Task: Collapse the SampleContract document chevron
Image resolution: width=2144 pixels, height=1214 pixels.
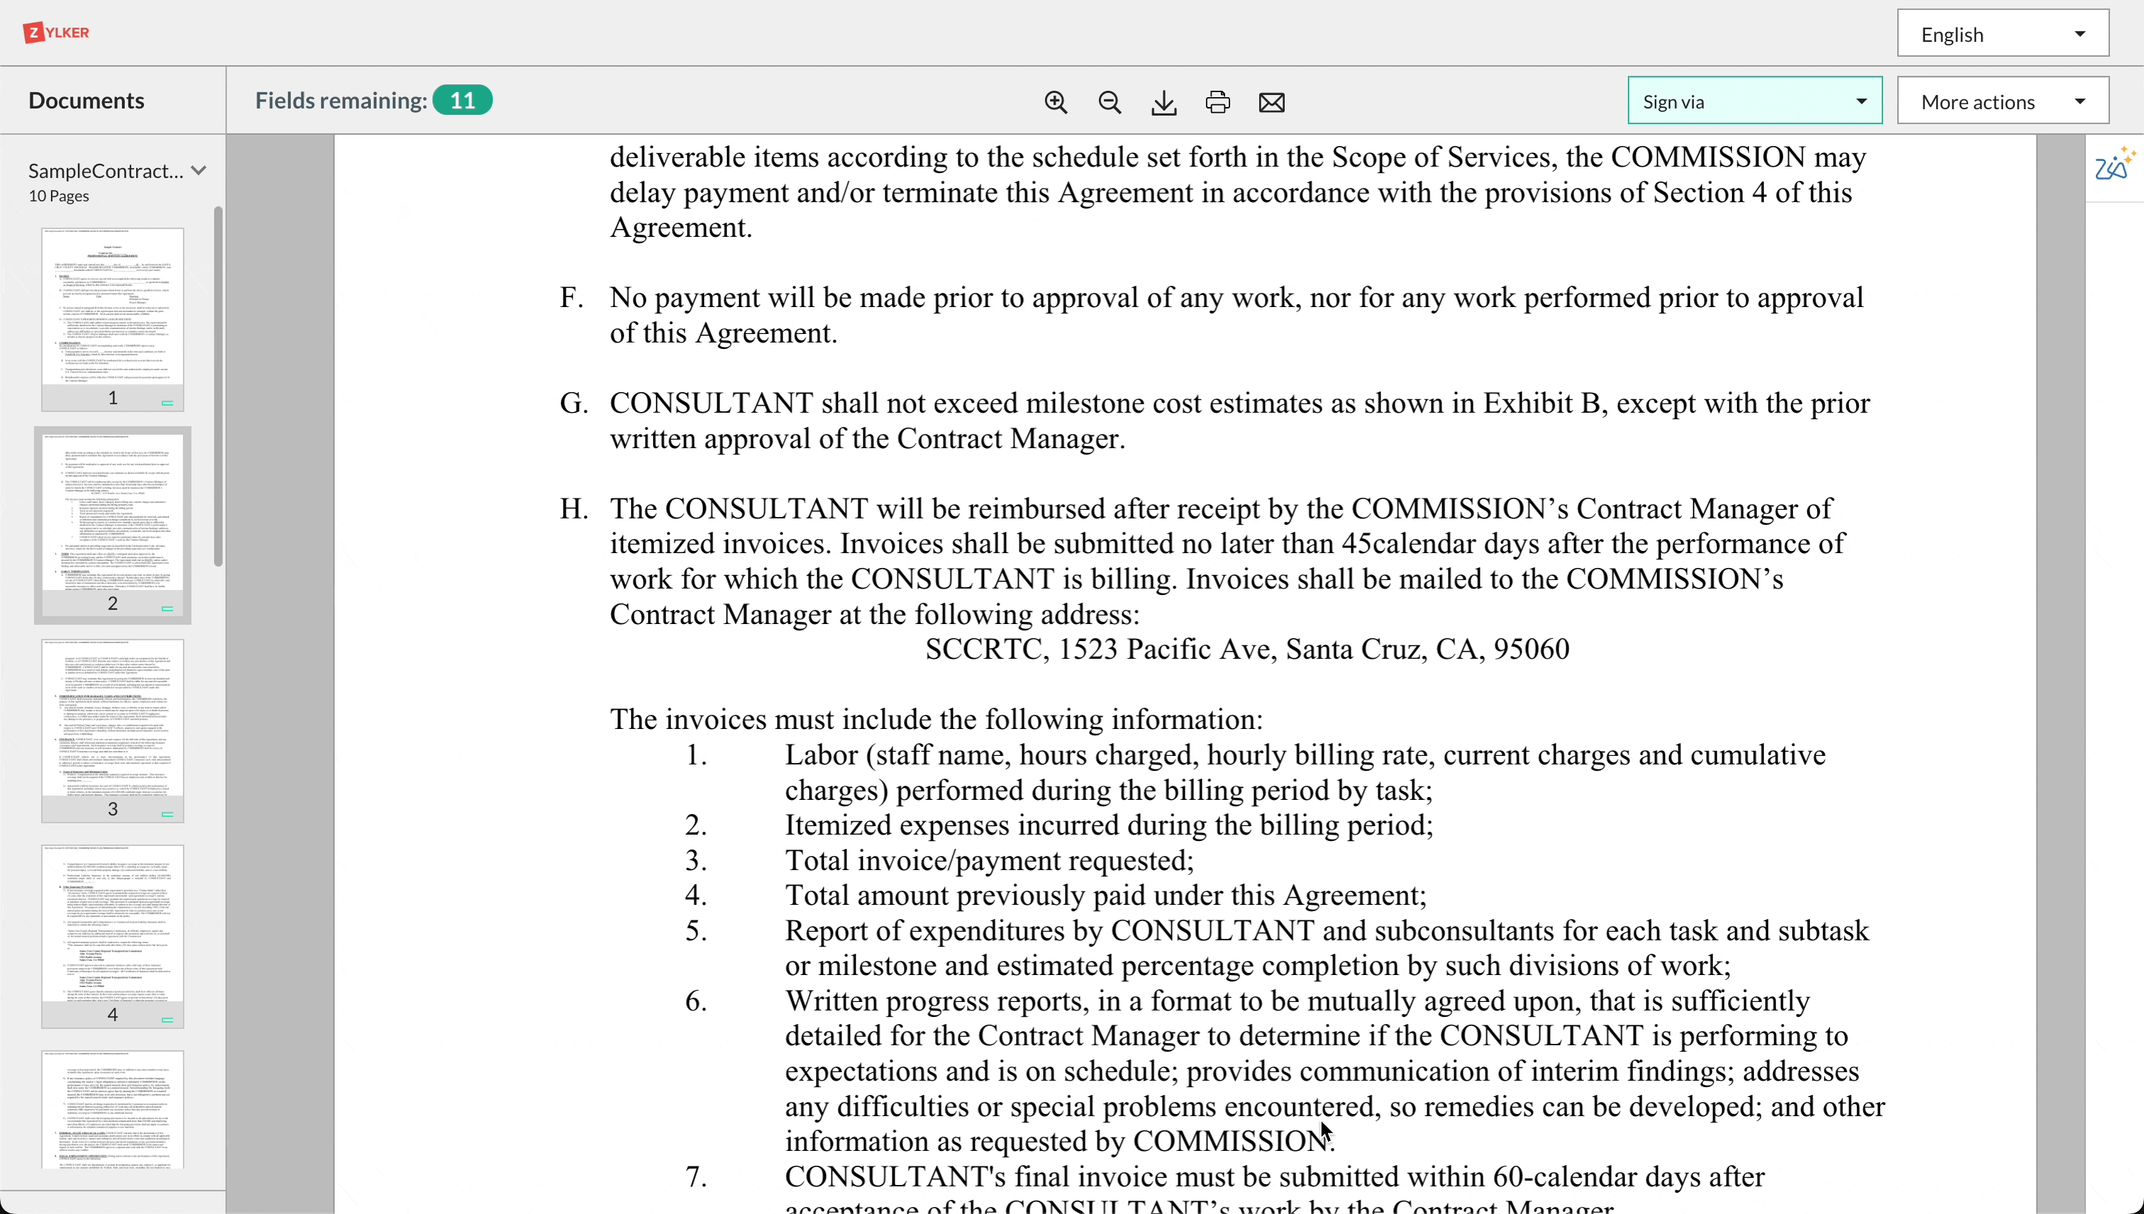Action: click(x=199, y=170)
